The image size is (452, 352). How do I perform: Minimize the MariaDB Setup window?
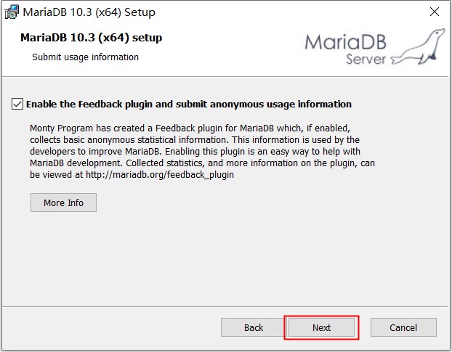pyautogui.click(x=367, y=12)
